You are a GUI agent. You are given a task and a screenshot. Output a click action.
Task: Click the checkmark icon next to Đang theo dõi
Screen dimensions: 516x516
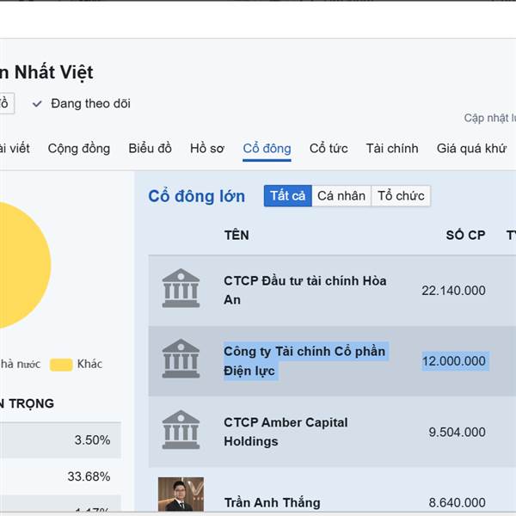click(37, 104)
